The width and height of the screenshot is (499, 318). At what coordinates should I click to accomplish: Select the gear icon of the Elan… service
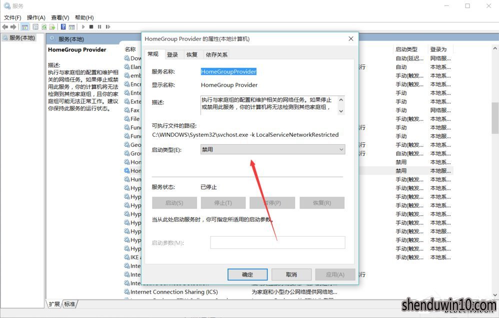point(127,67)
